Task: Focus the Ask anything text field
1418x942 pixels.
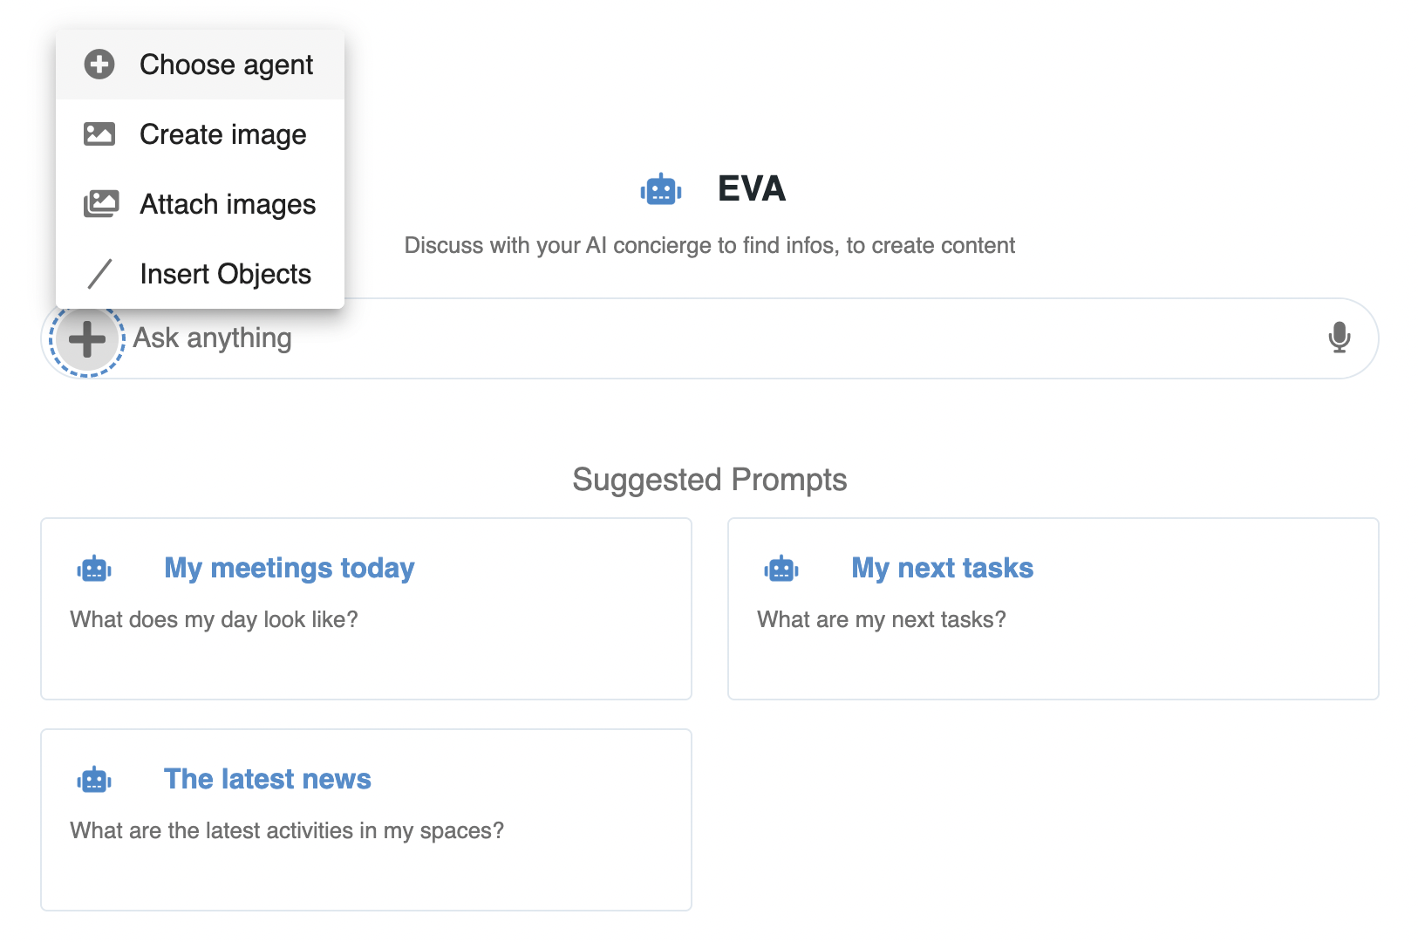Action: [698, 338]
